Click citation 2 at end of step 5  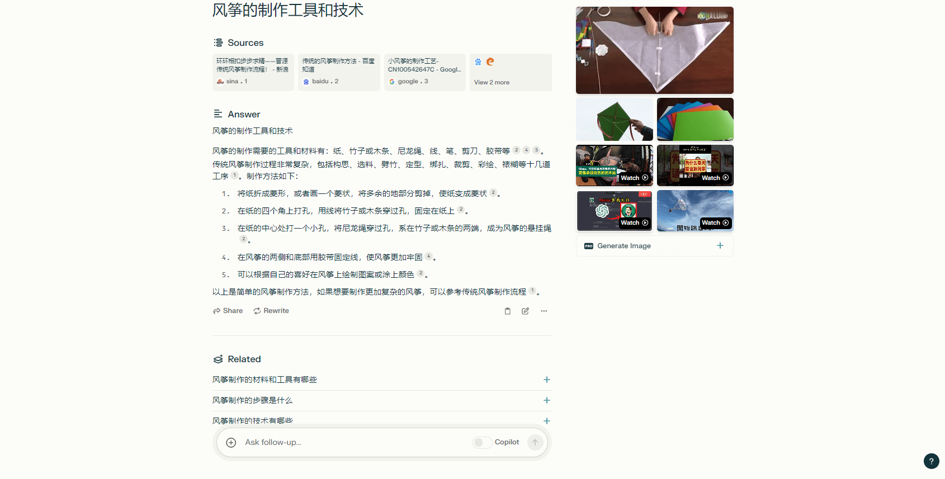[420, 273]
